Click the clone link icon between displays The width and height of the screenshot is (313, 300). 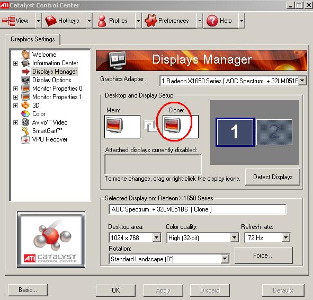[x=150, y=126]
